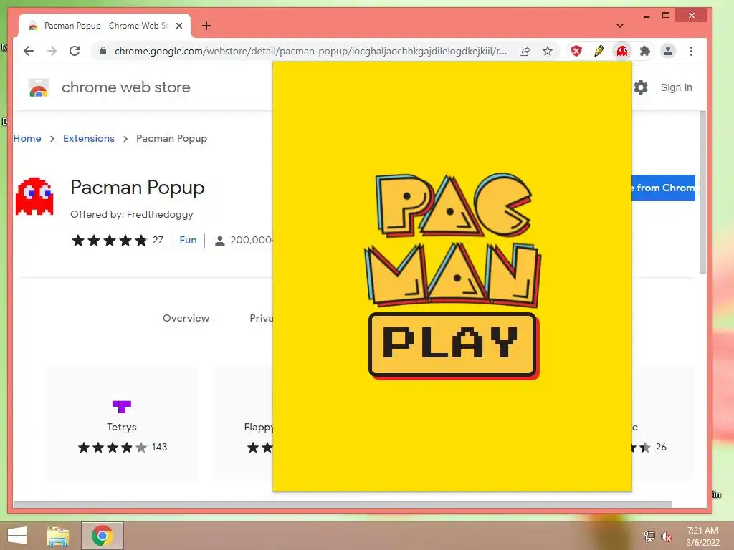This screenshot has width=734, height=550.
Task: Open the Flappy related extension card
Action: [x=242, y=424]
